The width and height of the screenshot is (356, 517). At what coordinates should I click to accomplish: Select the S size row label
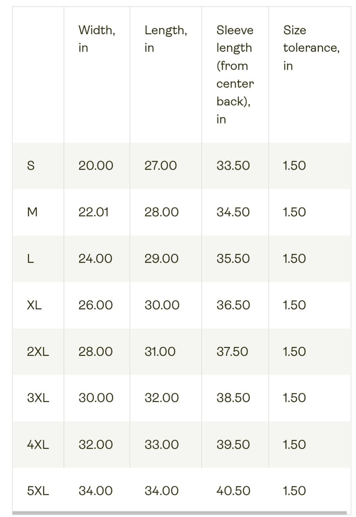click(x=31, y=165)
